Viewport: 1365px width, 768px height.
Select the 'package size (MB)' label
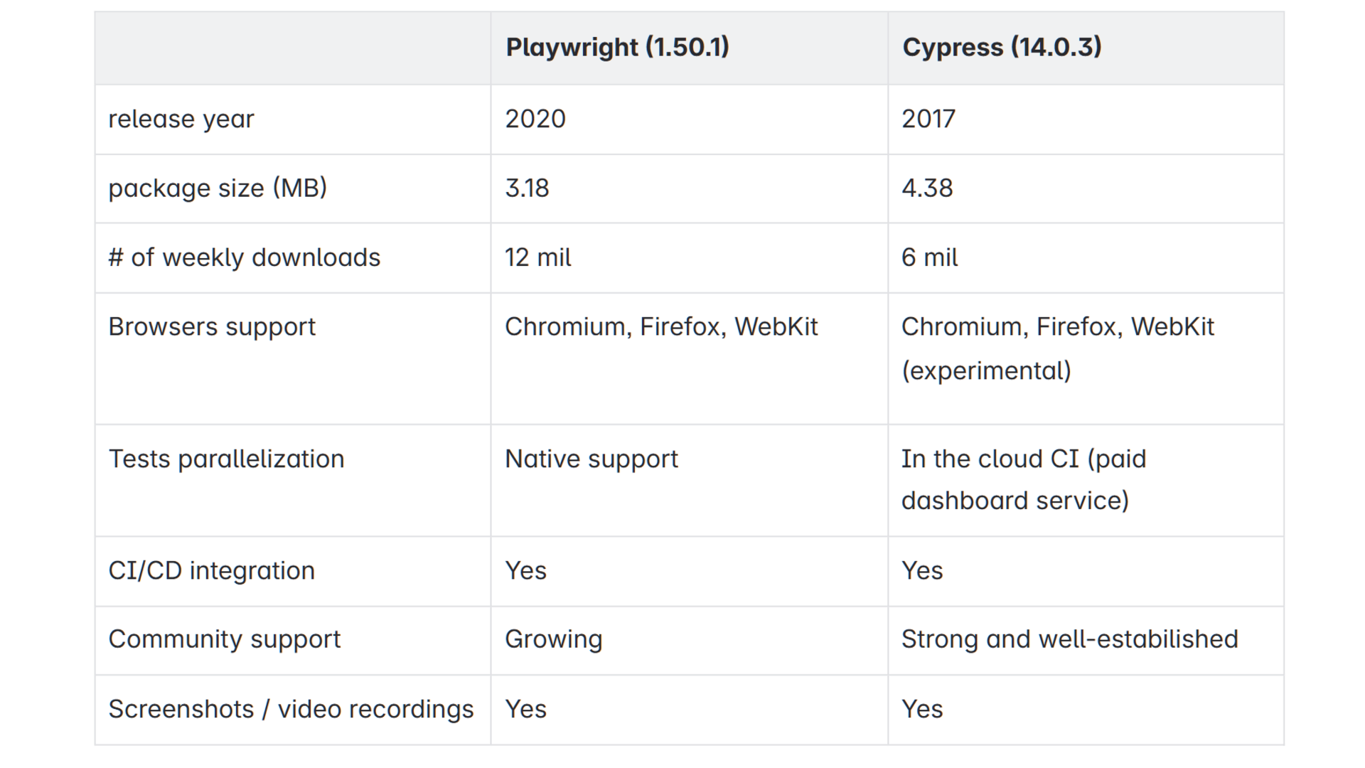tap(218, 188)
